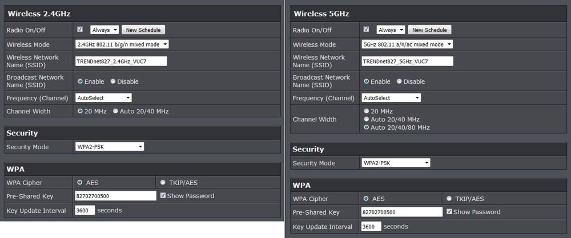Screen dimensions: 571x238
Task: Click the Wireless 2.4GHz section heading
Action: point(39,14)
